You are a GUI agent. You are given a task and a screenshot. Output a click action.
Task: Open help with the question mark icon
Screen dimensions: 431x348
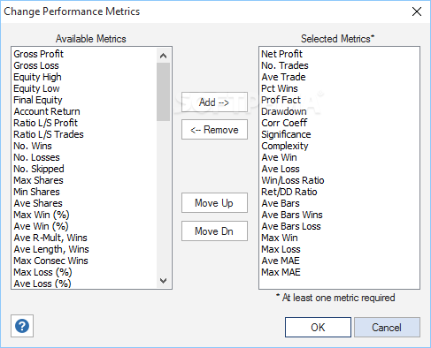pos(22,326)
